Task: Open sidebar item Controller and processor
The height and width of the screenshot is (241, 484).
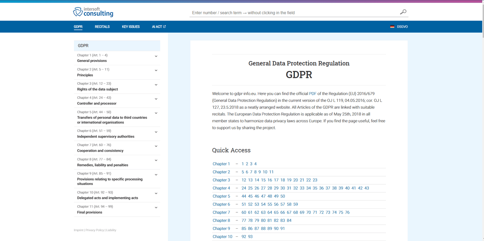Action: [x=97, y=103]
